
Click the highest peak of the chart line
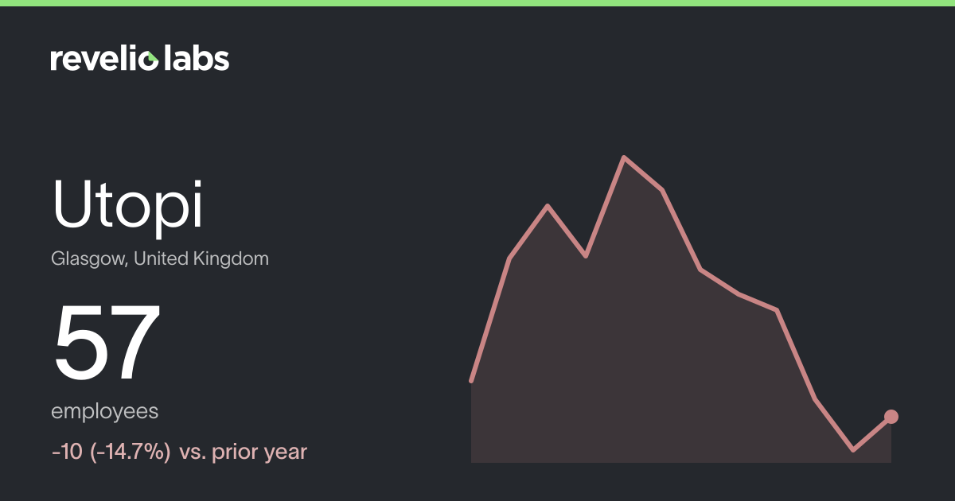tap(624, 157)
